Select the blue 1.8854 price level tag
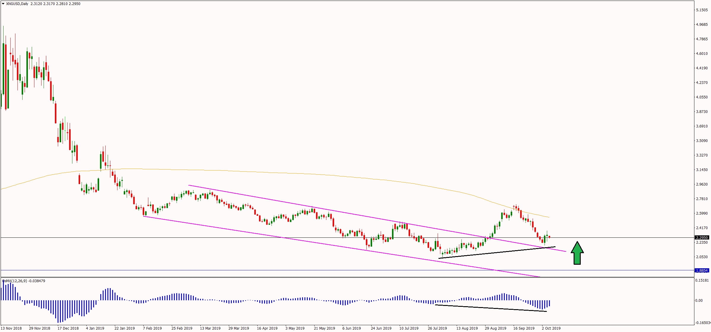 click(x=702, y=270)
